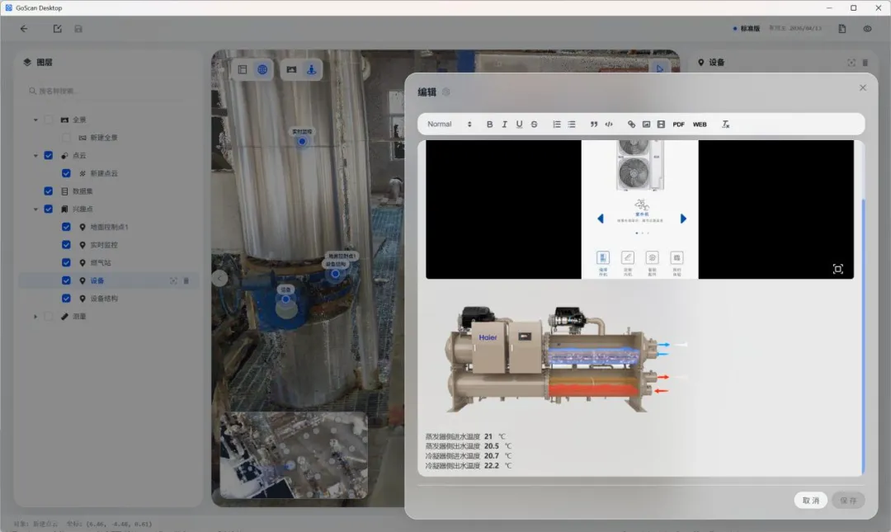The height and width of the screenshot is (532, 891).
Task: Toggle the 实时监控 point checkbox
Action: [67, 245]
